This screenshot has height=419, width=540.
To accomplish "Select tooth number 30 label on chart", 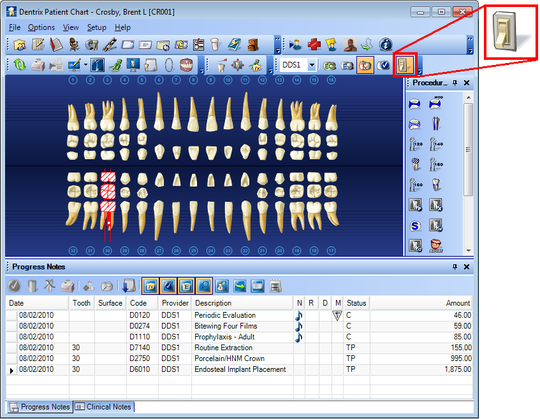I will point(108,250).
